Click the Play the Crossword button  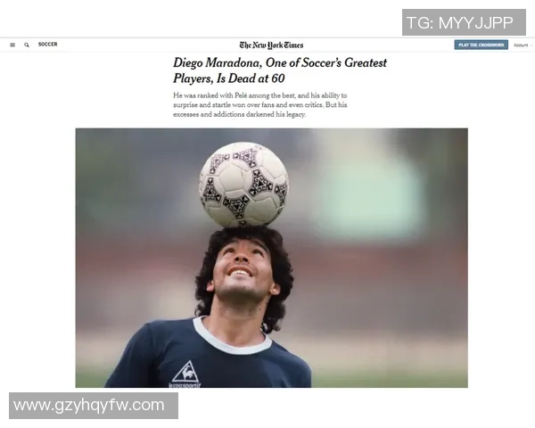(481, 45)
